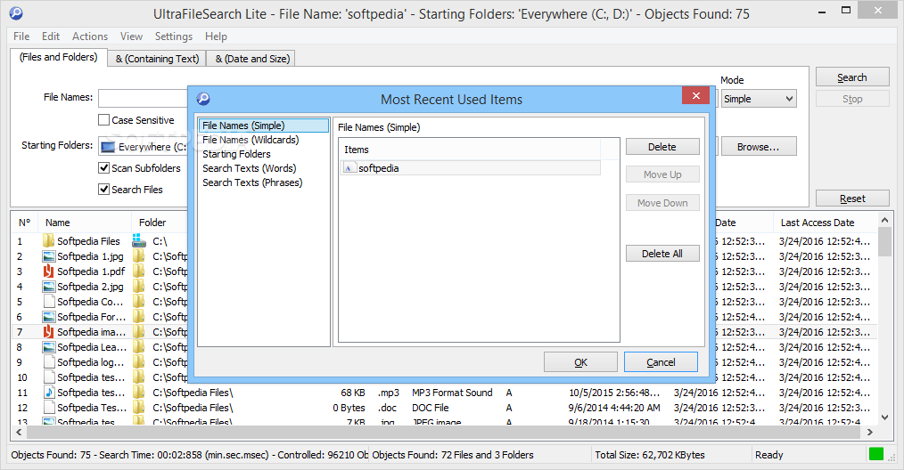Click image icon of Softpedia For... row
This screenshot has width=904, height=470.
click(x=48, y=317)
